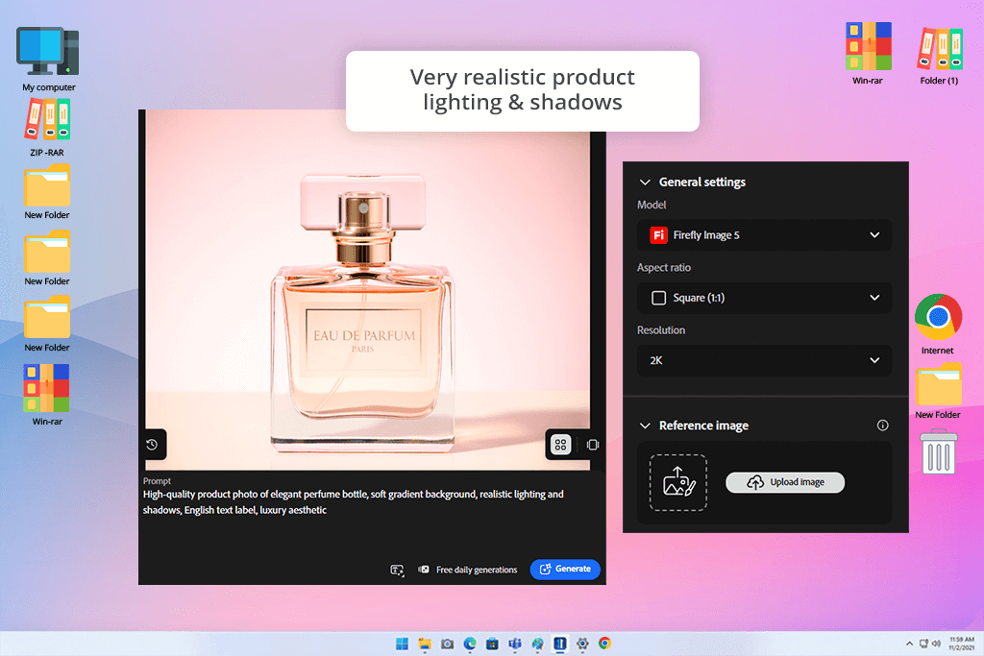Click the Firefly Fi model logo
984x656 pixels.
[x=658, y=235]
